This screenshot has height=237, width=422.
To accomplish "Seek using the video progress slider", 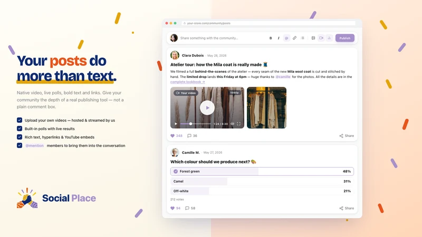I will [x=196, y=124].
